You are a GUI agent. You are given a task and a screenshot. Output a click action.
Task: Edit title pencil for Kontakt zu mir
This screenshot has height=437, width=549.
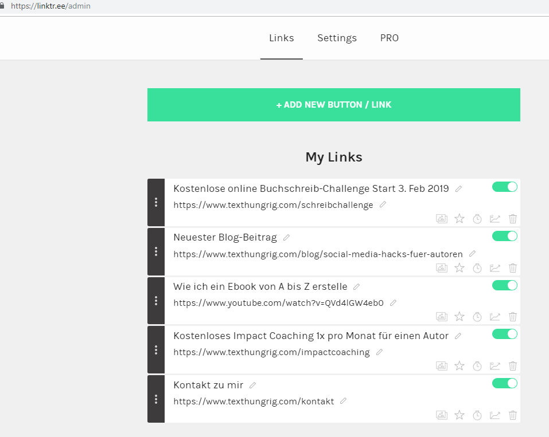coord(252,385)
